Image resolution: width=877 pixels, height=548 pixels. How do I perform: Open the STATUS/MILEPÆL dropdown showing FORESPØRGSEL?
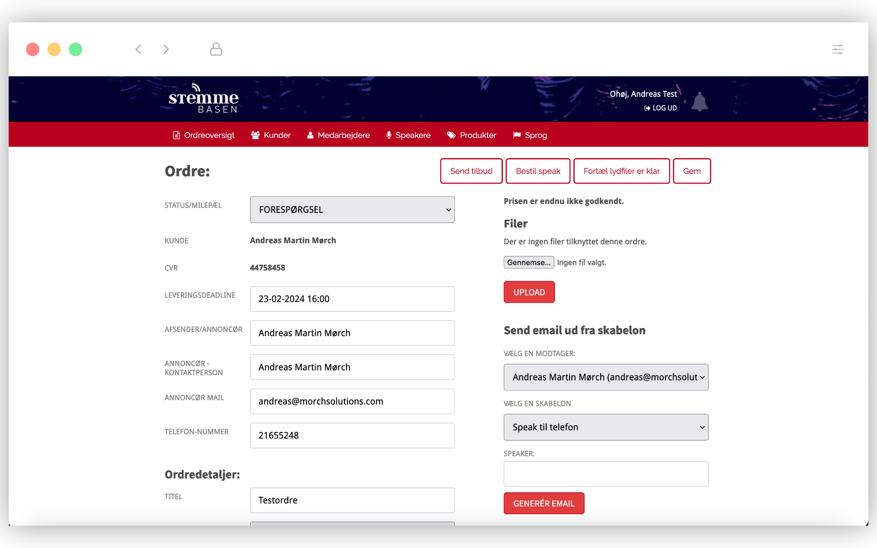pos(352,210)
